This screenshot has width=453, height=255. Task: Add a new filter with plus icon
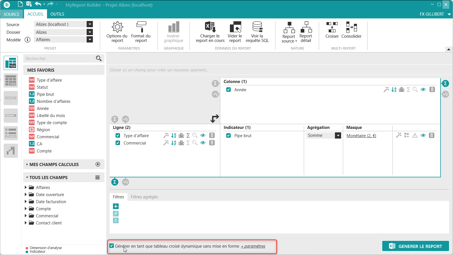pyautogui.click(x=116, y=206)
